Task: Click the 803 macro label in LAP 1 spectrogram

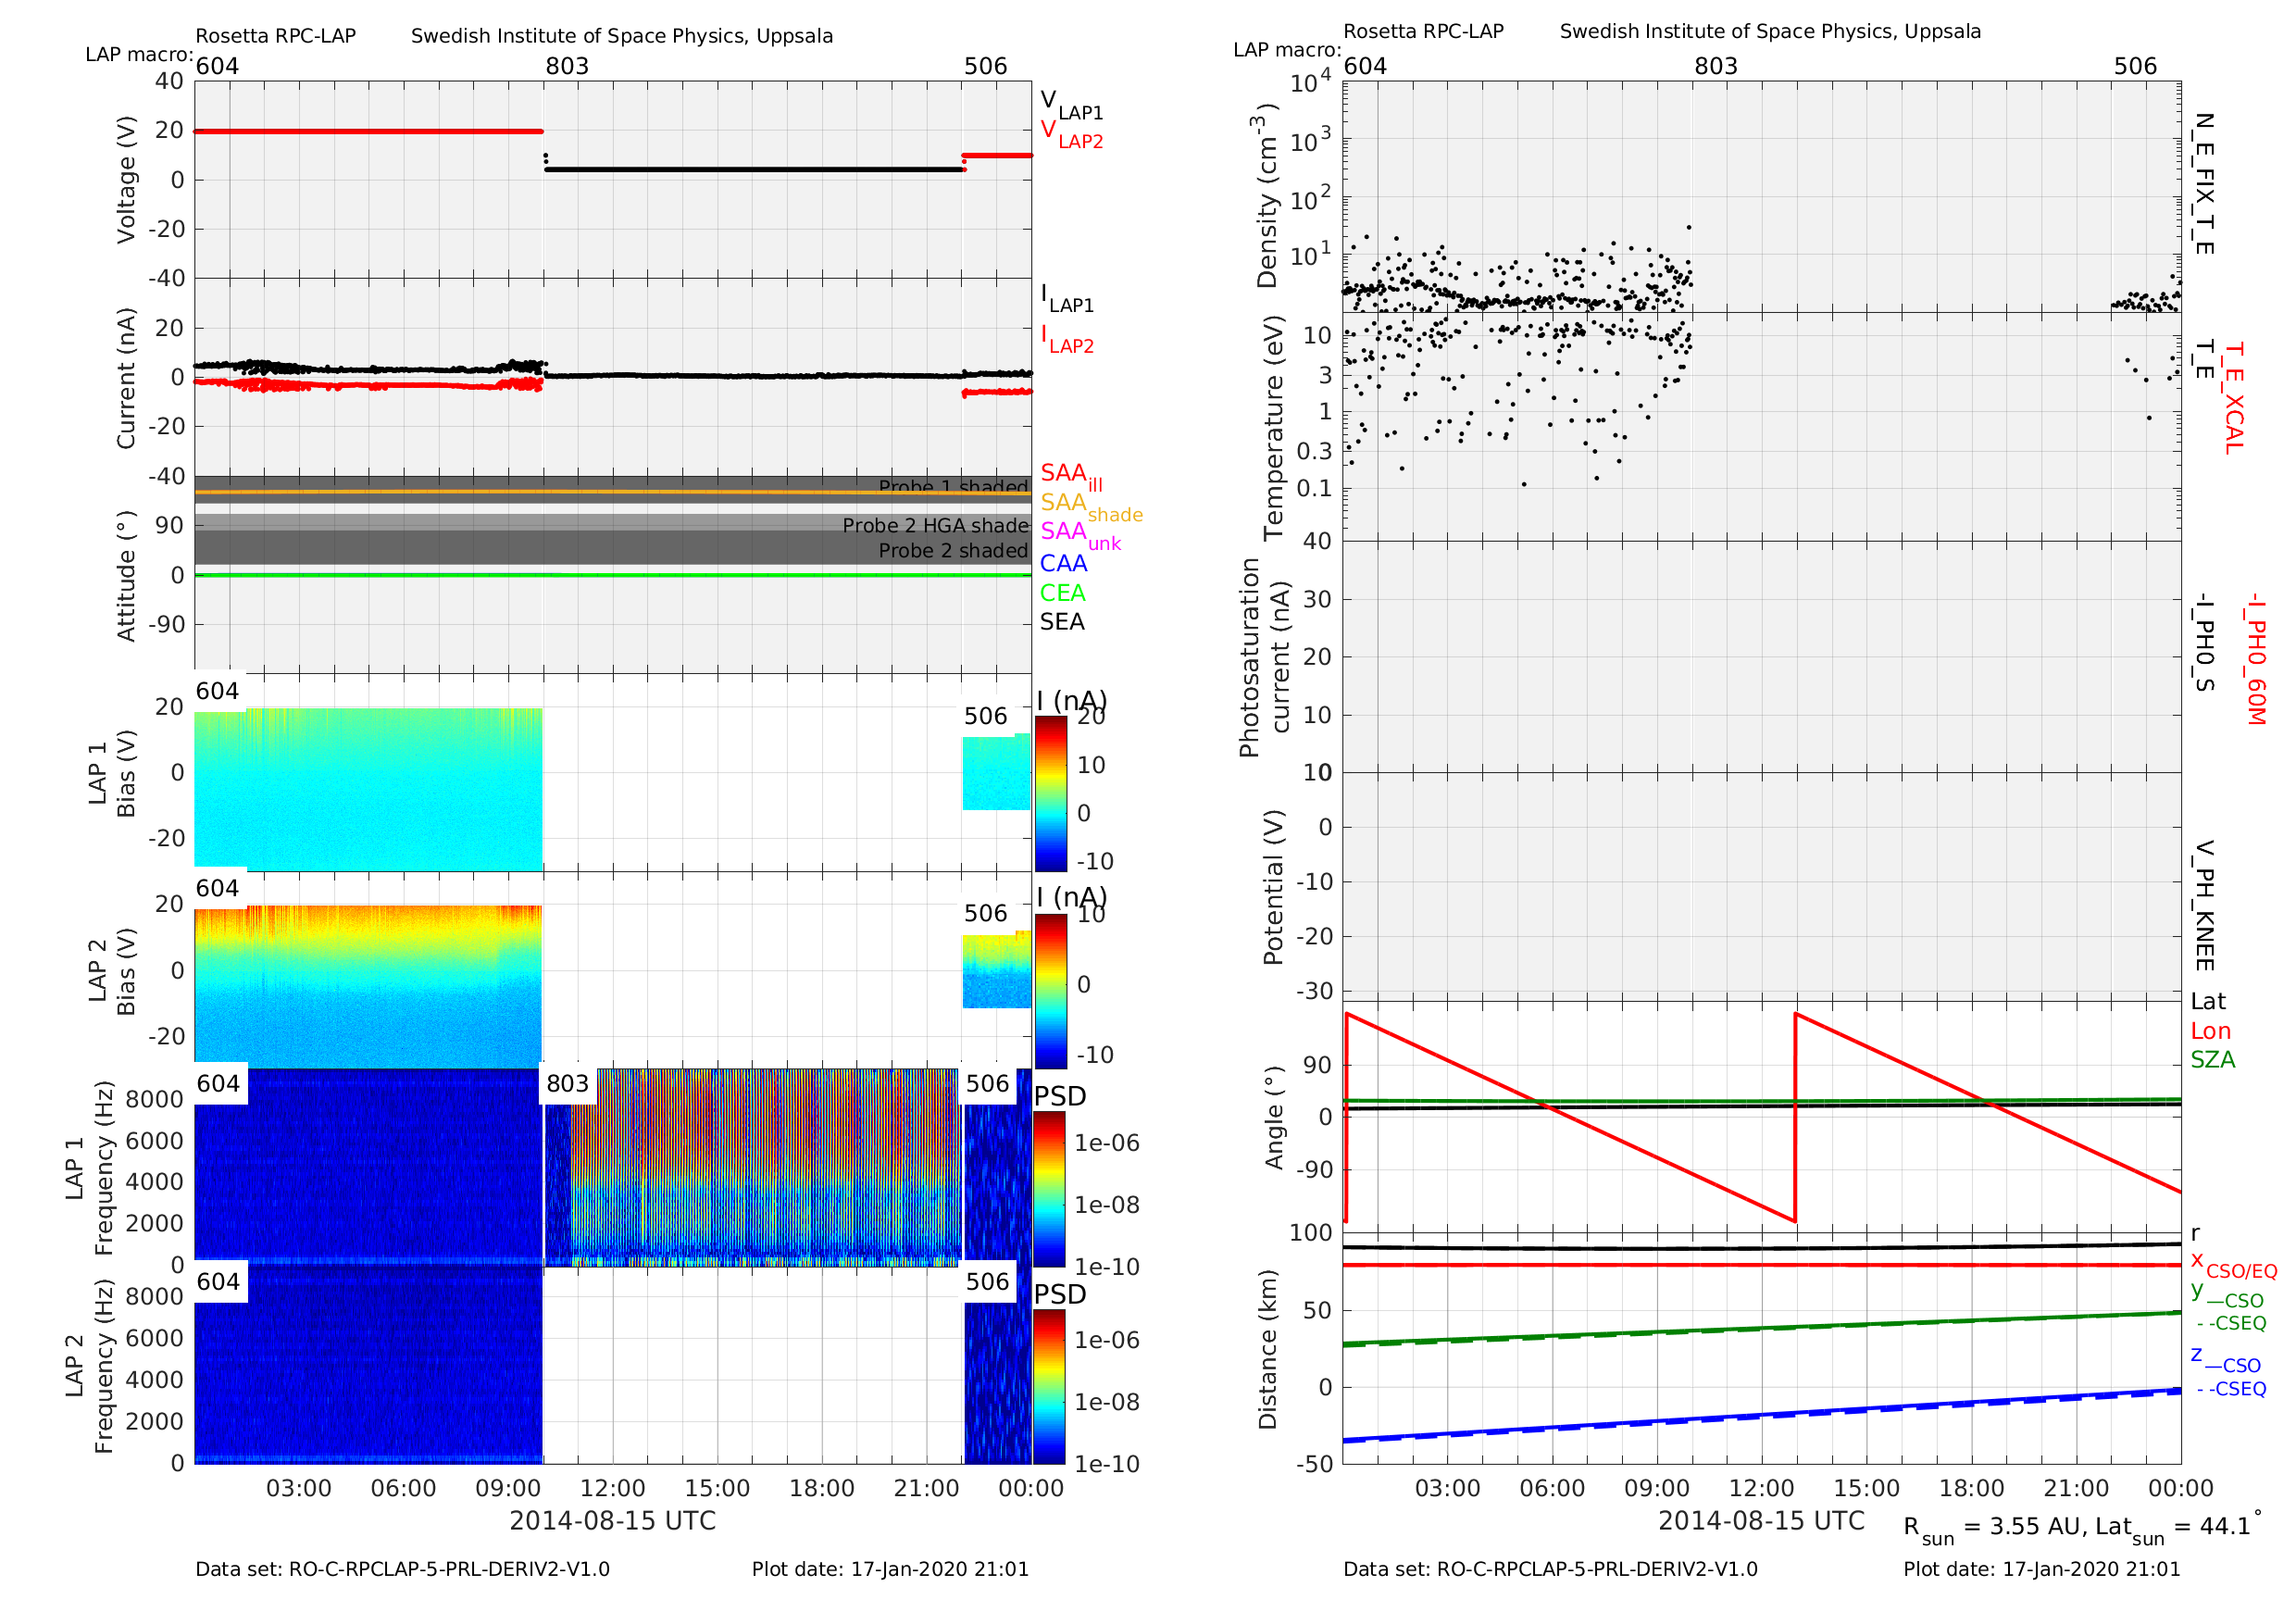Action: click(x=567, y=1083)
